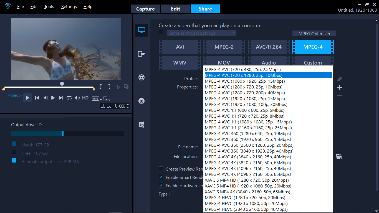Open the 3D movie output icon
The width and height of the screenshot is (379, 213).
tap(142, 125)
